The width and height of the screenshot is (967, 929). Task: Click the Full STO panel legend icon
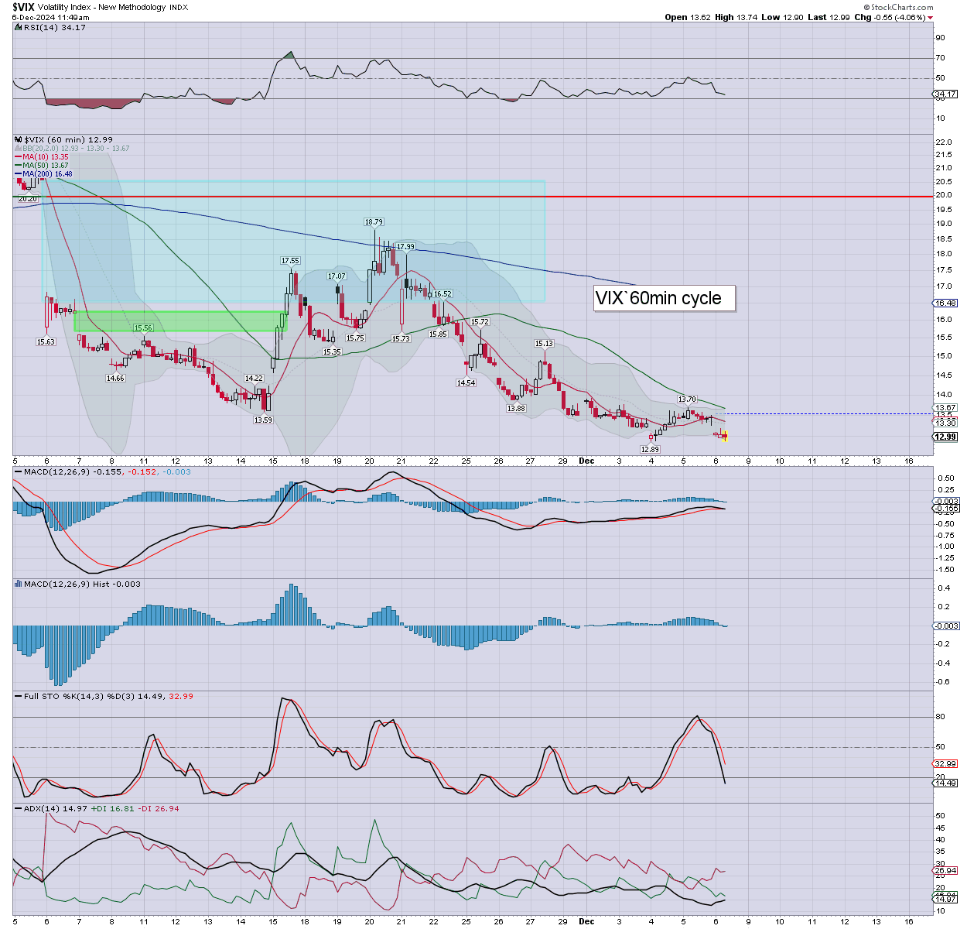click(19, 696)
